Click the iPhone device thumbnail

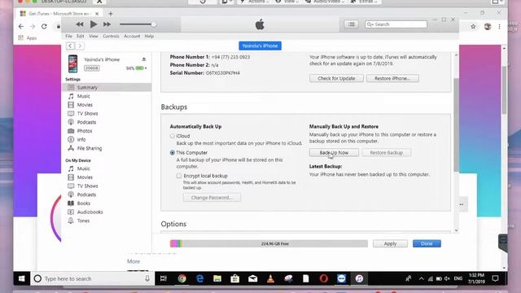72,63
